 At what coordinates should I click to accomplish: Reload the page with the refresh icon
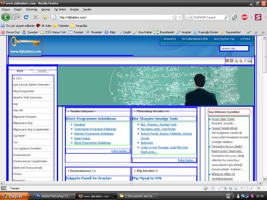pyautogui.click(x=26, y=17)
